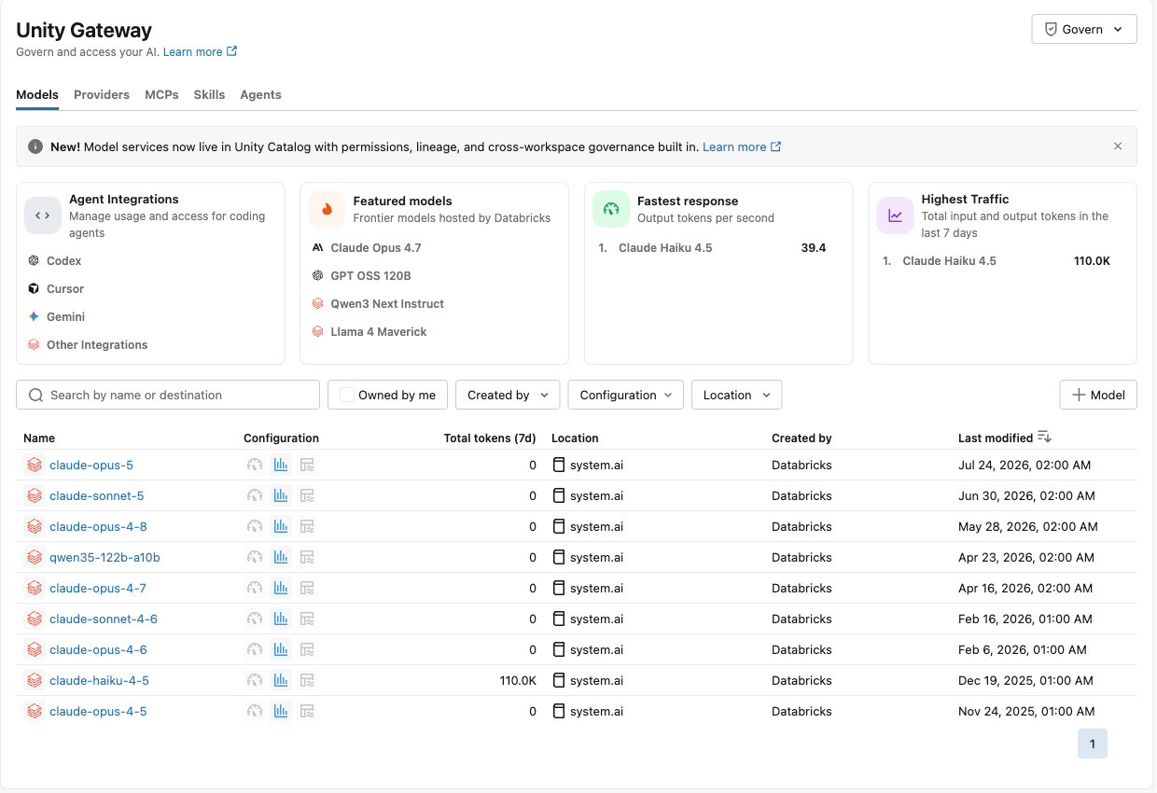
Task: Click the Featured models flame icon
Action: tap(327, 209)
